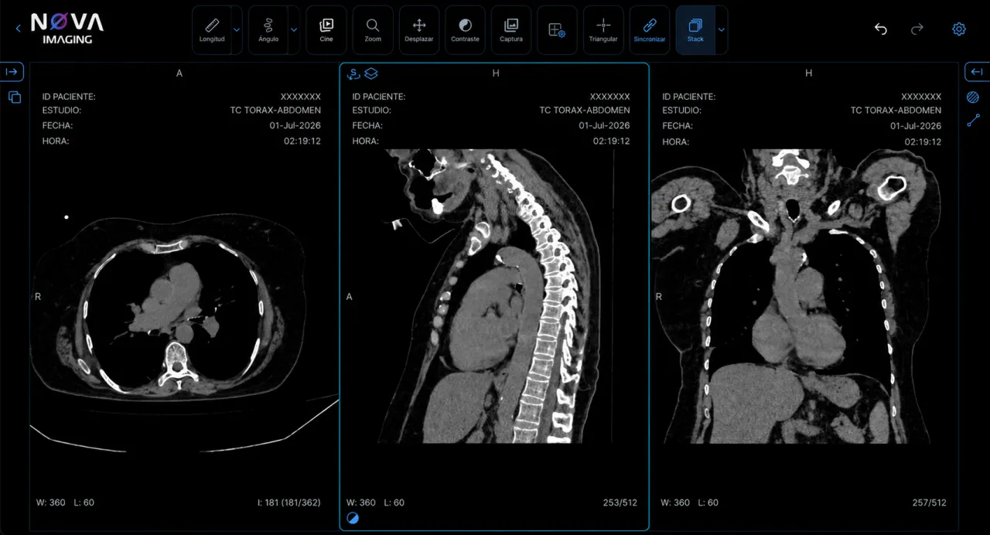This screenshot has width=990, height=535.
Task: Click 'W: 360' in the axial viewport
Action: pyautogui.click(x=51, y=503)
